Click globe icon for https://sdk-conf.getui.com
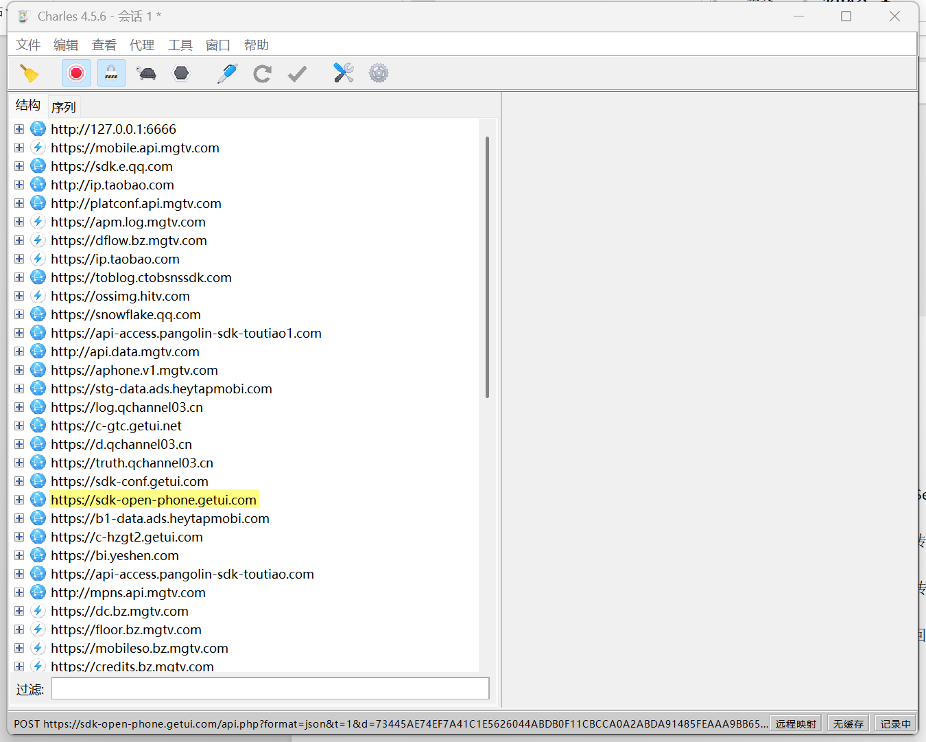Screen dimensions: 926x742 click(x=38, y=481)
